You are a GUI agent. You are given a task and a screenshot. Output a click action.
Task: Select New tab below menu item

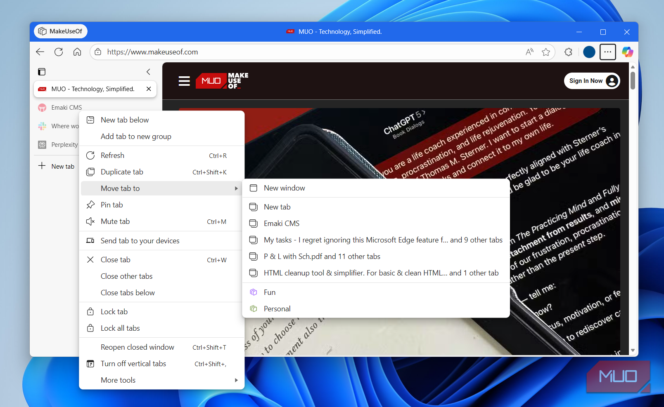coord(161,120)
